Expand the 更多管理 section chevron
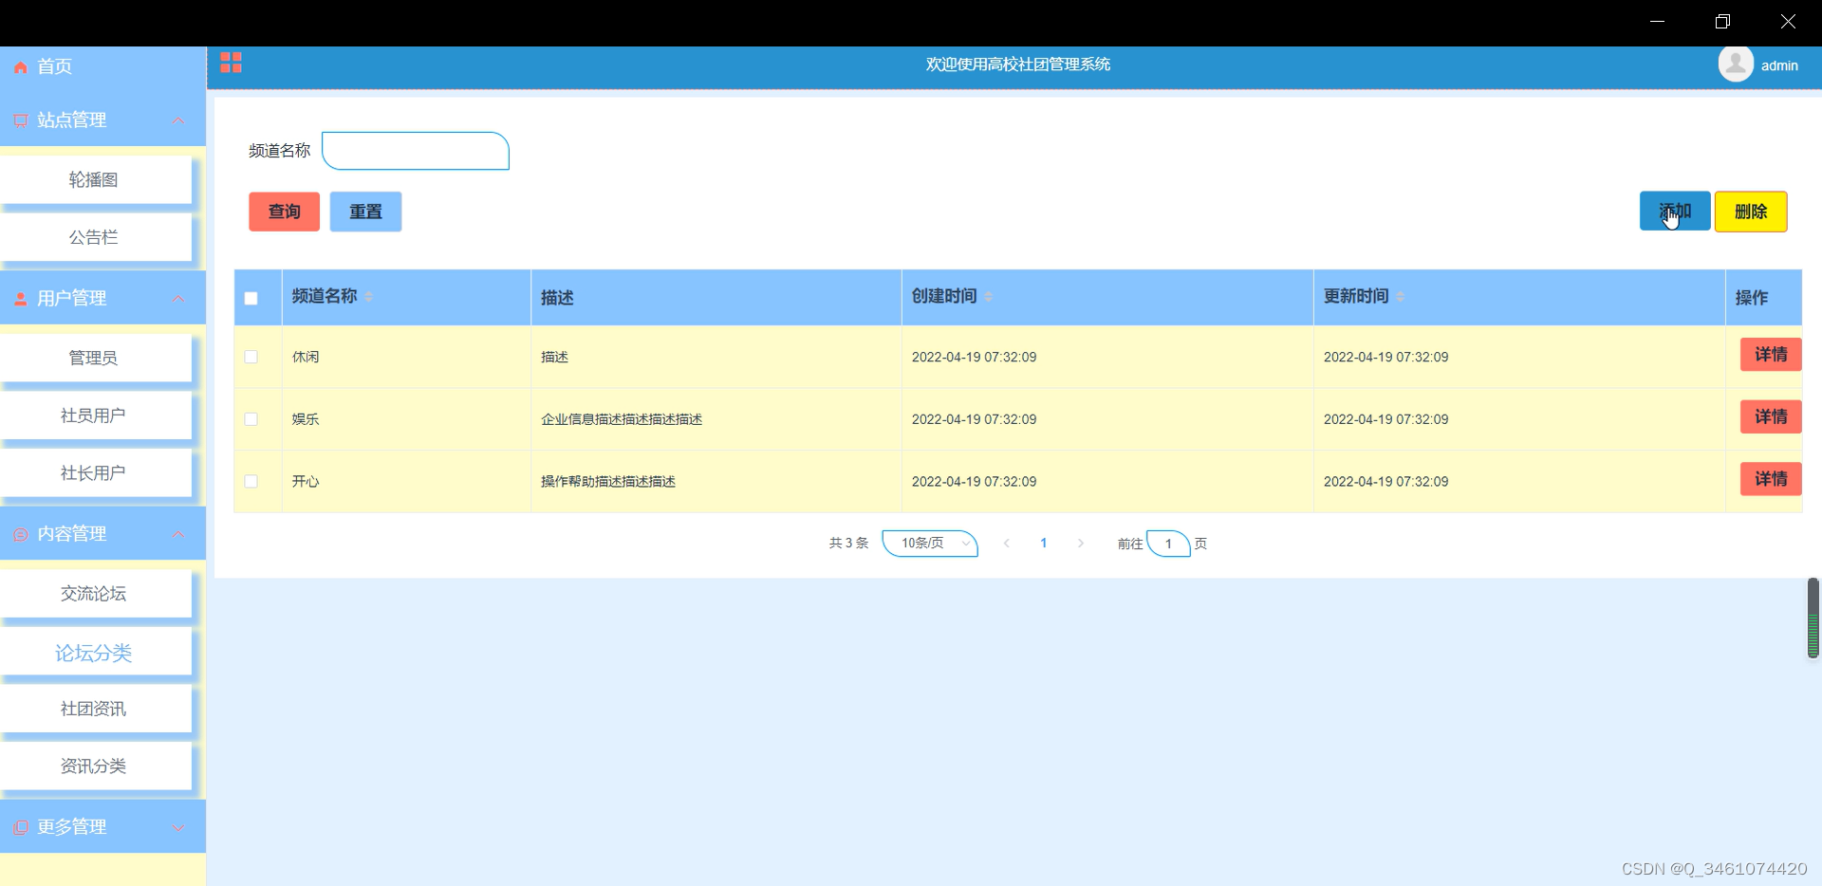 point(178,827)
